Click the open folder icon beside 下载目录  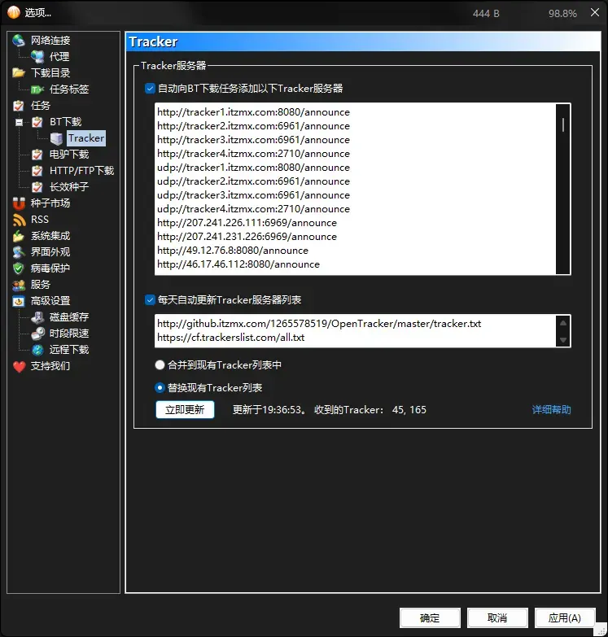[19, 72]
